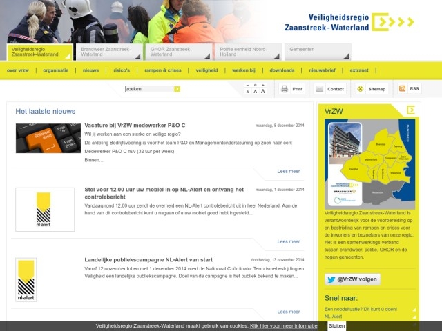Open the 'rampen & crises' menu item
This screenshot has width=442, height=331.
click(x=162, y=70)
